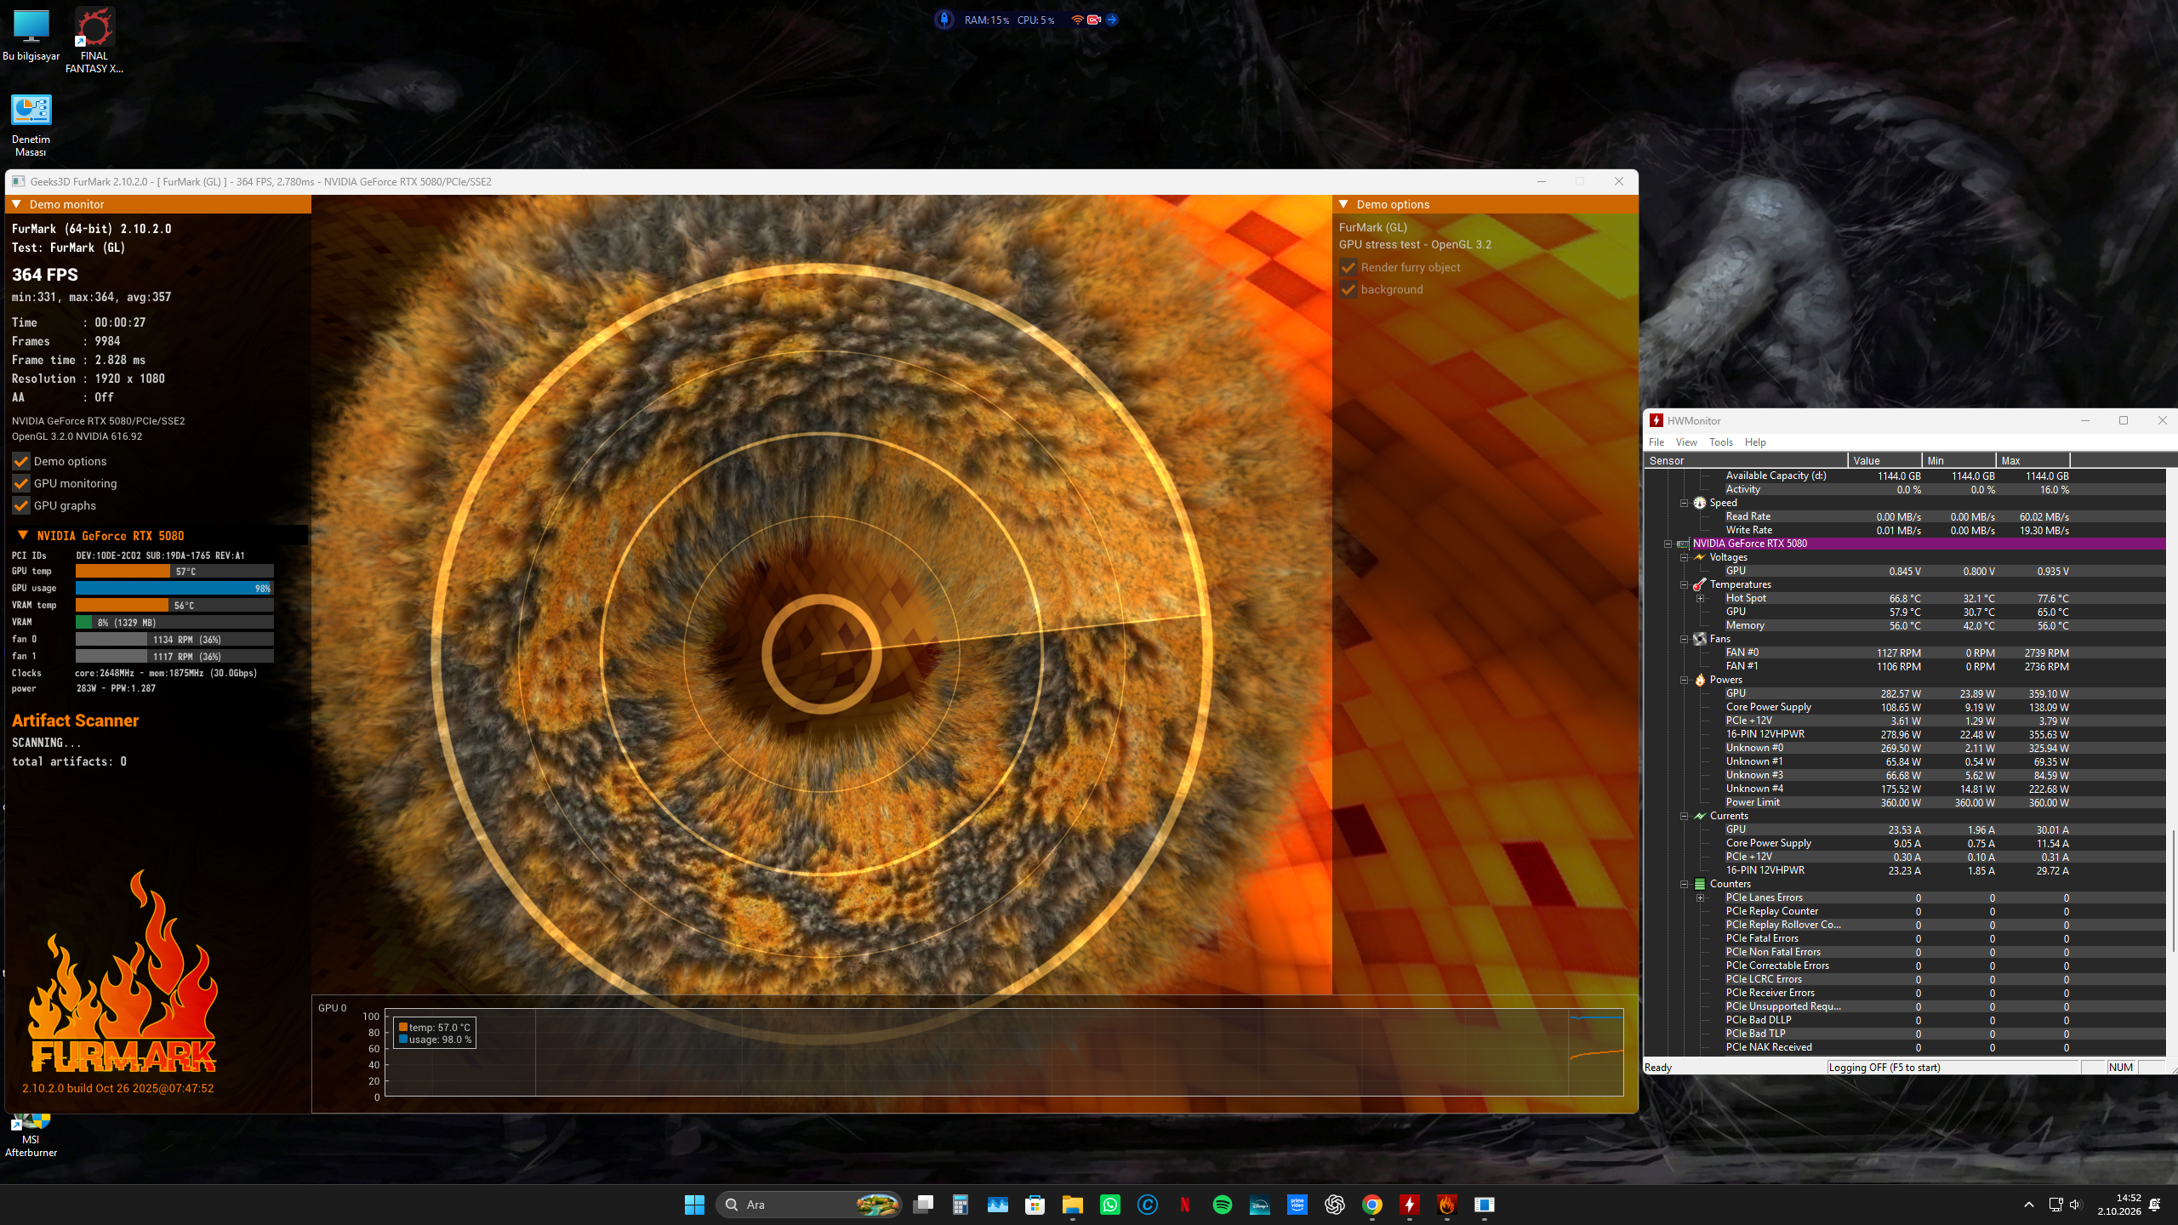
Task: Open Windows Start menu
Action: click(694, 1205)
